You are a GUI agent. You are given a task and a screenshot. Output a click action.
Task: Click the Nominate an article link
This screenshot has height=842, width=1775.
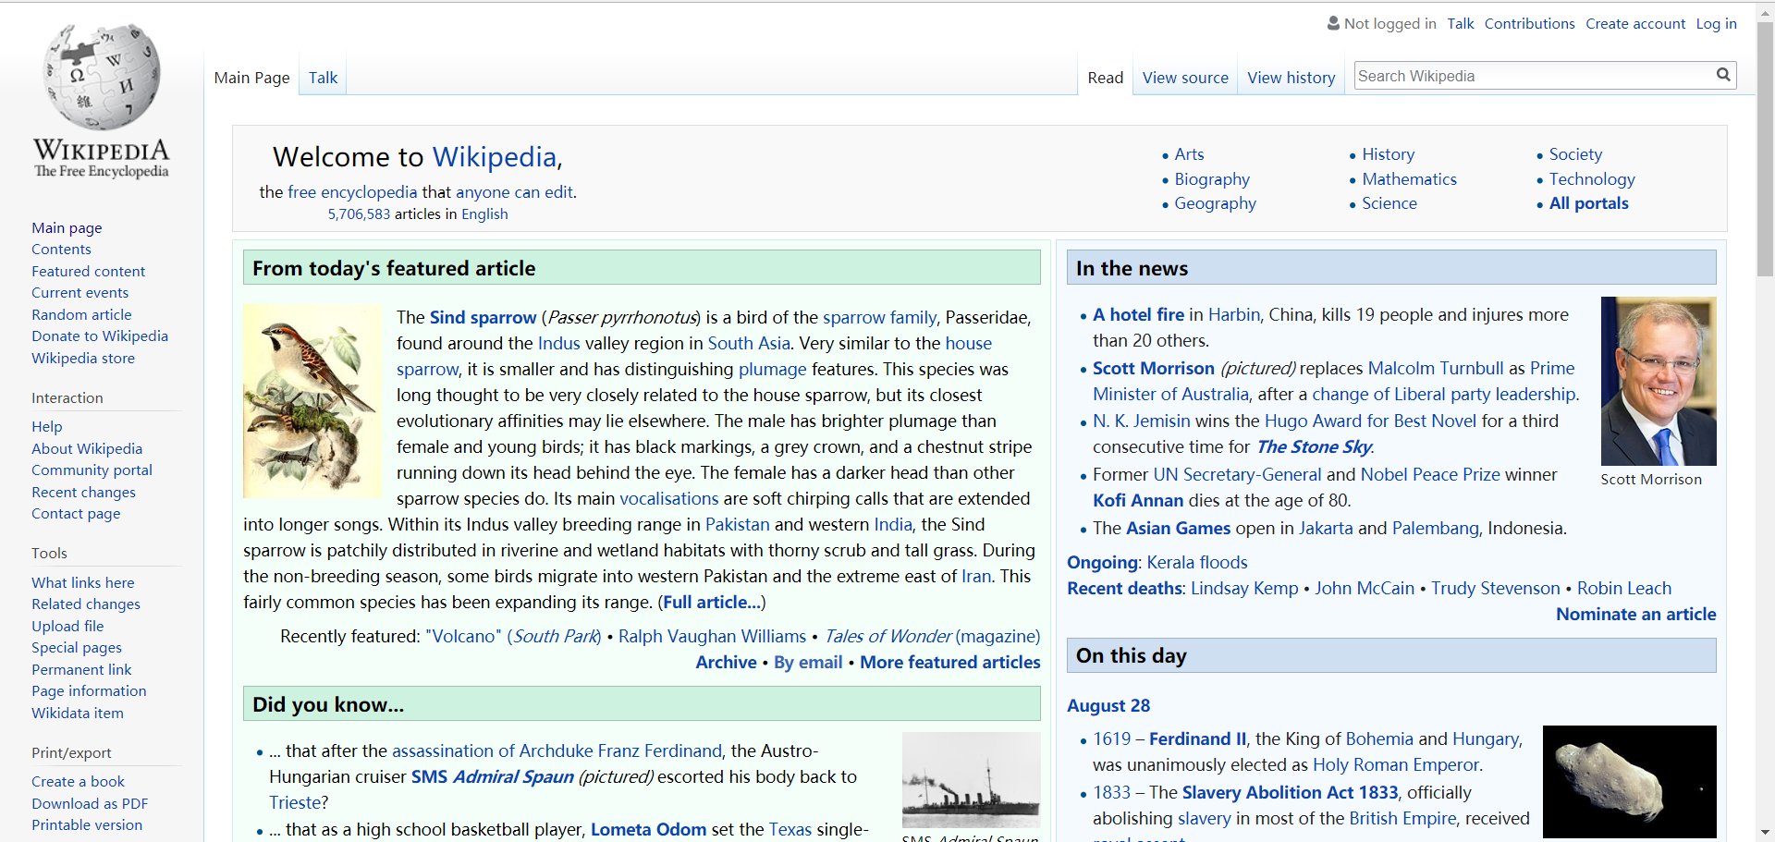(1635, 614)
